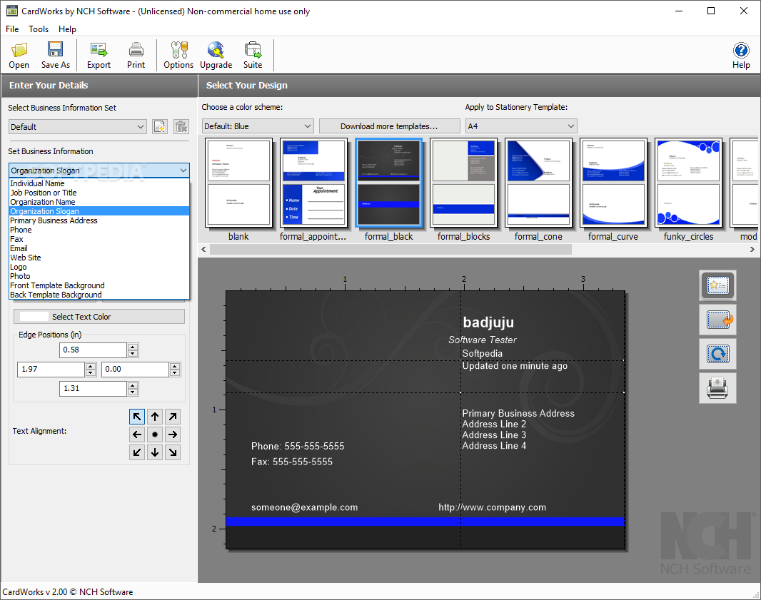Click the rotate card icon beside preview

[x=717, y=354]
